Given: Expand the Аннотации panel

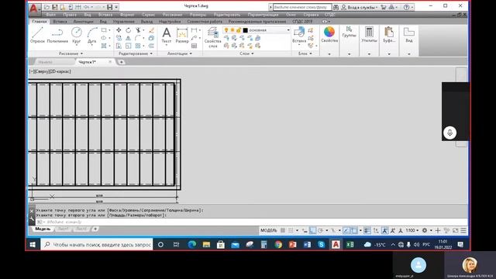Looking at the screenshot, I should [180, 53].
